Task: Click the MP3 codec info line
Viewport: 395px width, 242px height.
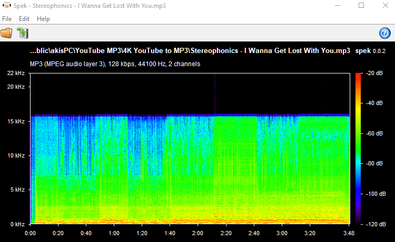Action: click(115, 64)
